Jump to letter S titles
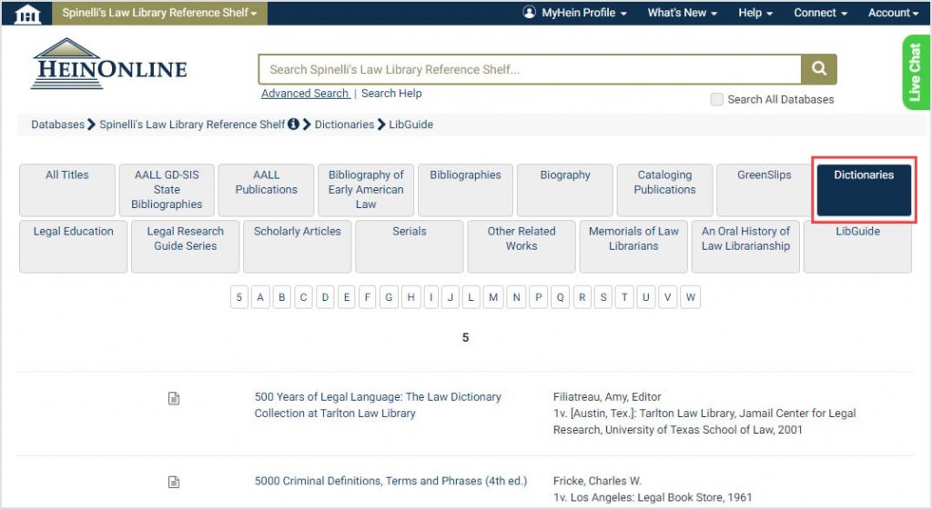This screenshot has height=509, width=932. [x=603, y=297]
